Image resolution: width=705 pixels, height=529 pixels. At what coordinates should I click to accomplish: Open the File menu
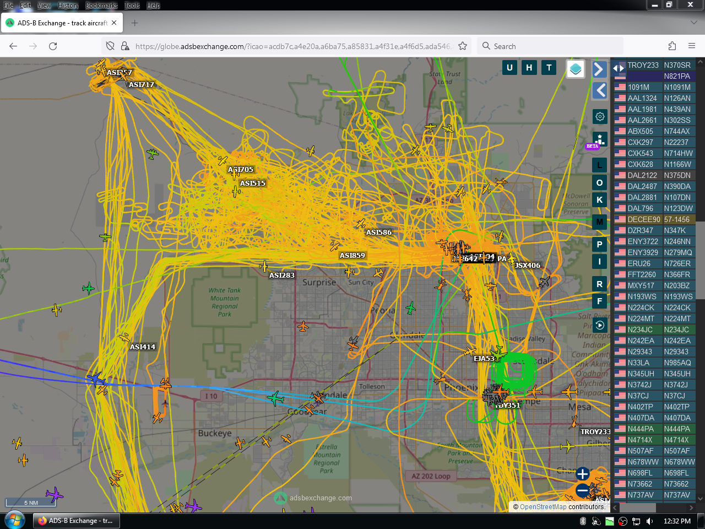click(9, 5)
